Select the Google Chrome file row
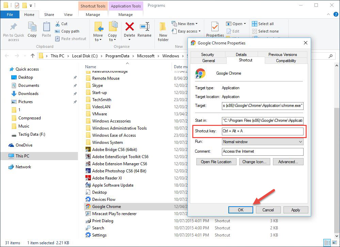This screenshot has width=340, height=247. [x=136, y=207]
